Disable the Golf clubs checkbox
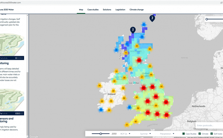Screen dimensions: 223x138 coord(212,134)
